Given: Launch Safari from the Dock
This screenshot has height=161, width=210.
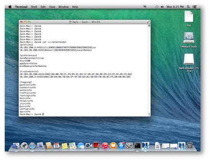Looking at the screenshot, I should point(32,145).
